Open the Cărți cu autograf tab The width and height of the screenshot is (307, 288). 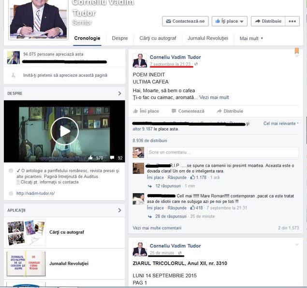click(x=158, y=38)
